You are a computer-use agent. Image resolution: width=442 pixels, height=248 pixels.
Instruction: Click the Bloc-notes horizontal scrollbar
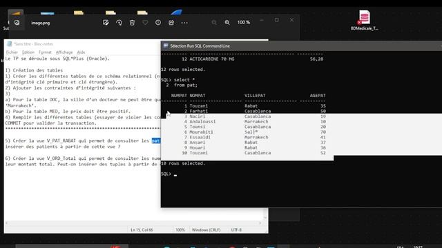pyautogui.click(x=133, y=223)
